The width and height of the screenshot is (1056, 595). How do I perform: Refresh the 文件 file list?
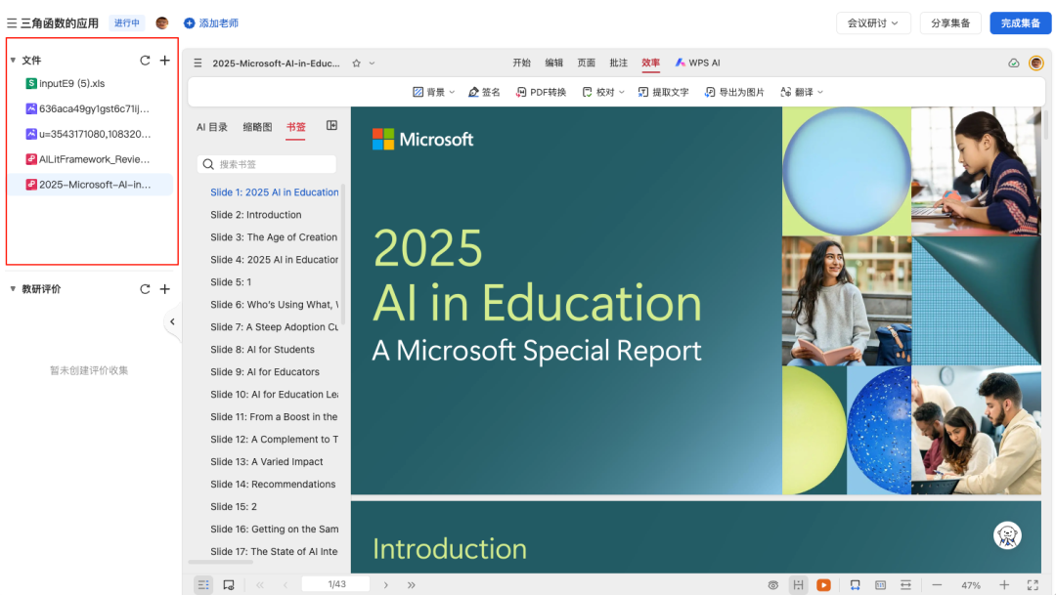click(145, 61)
